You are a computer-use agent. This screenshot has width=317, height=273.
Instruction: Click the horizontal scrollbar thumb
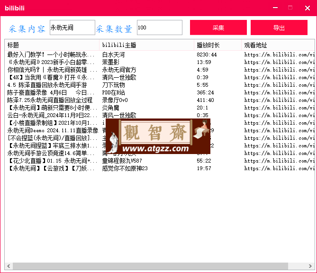pyautogui.click(x=150, y=266)
